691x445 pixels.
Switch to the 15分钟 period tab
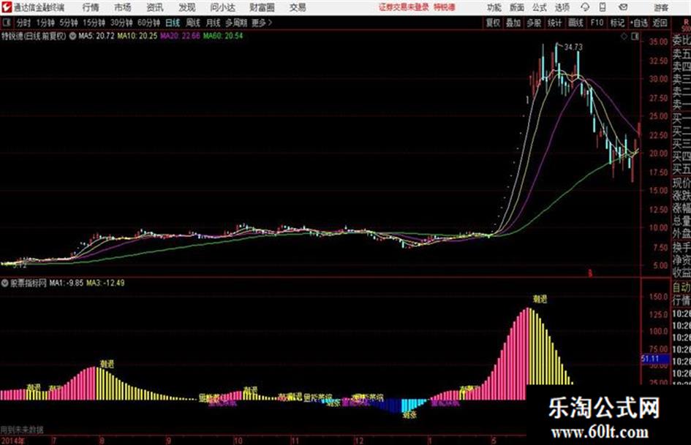(94, 23)
